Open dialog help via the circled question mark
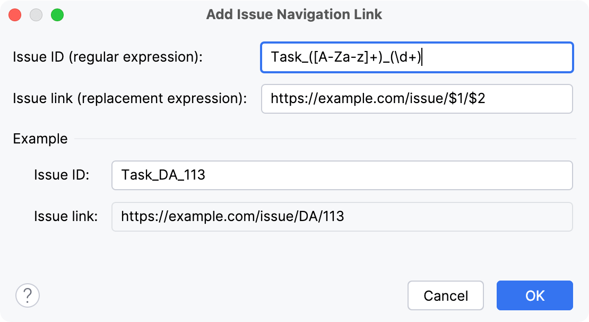This screenshot has height=322, width=589. (x=28, y=295)
